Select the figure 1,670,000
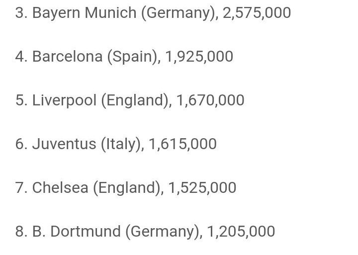 pyautogui.click(x=209, y=100)
